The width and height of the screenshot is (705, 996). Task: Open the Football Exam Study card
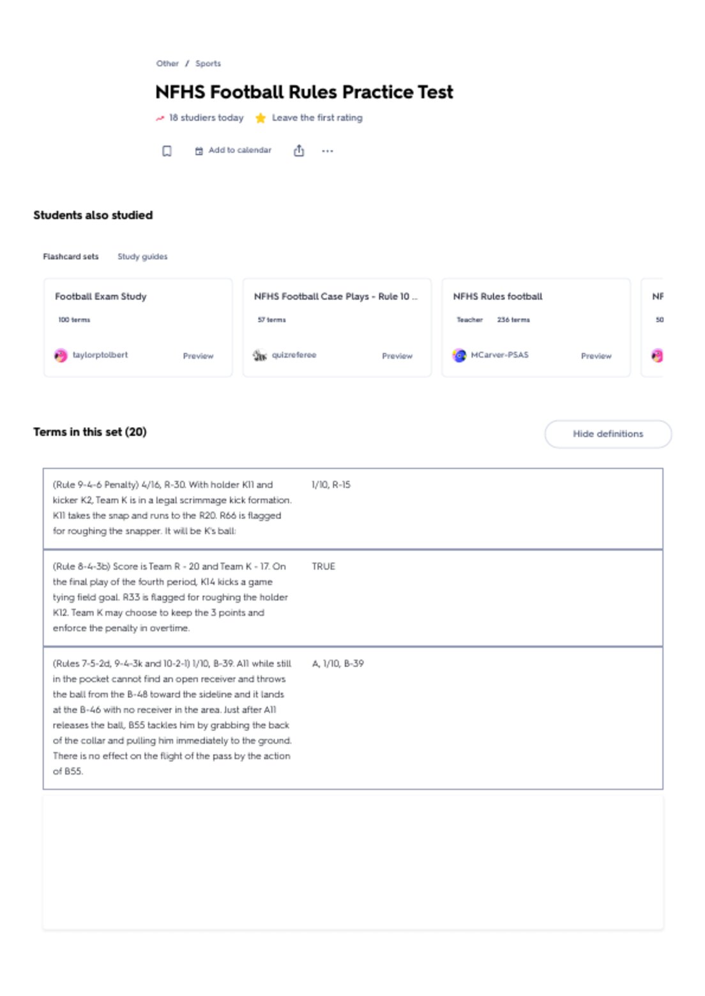click(x=138, y=328)
